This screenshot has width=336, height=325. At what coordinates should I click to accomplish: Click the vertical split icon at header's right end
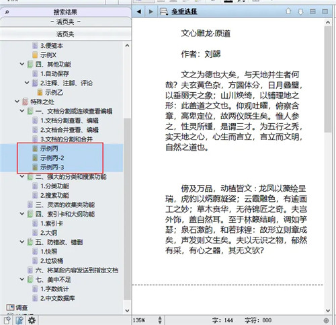325,11
